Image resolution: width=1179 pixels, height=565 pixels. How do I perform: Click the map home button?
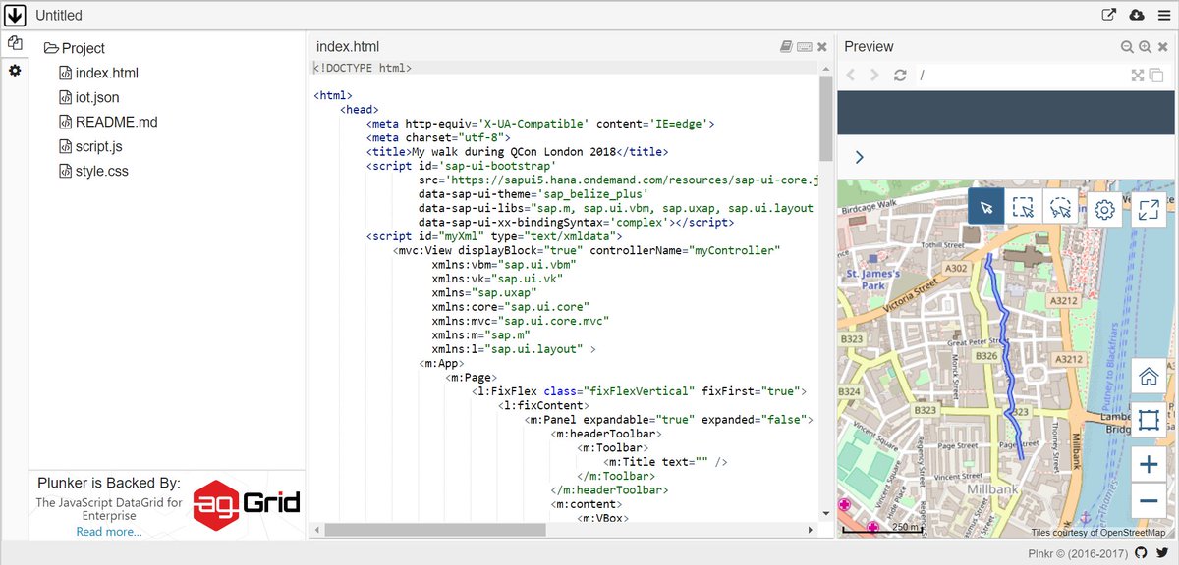tap(1148, 376)
